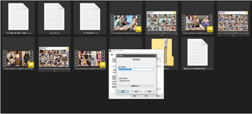Cancel the password entry dialog
The width and height of the screenshot is (252, 114).
tap(136, 92)
